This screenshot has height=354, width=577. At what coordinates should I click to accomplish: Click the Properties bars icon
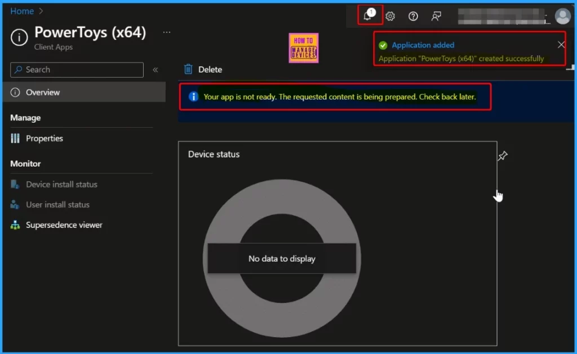tap(15, 138)
